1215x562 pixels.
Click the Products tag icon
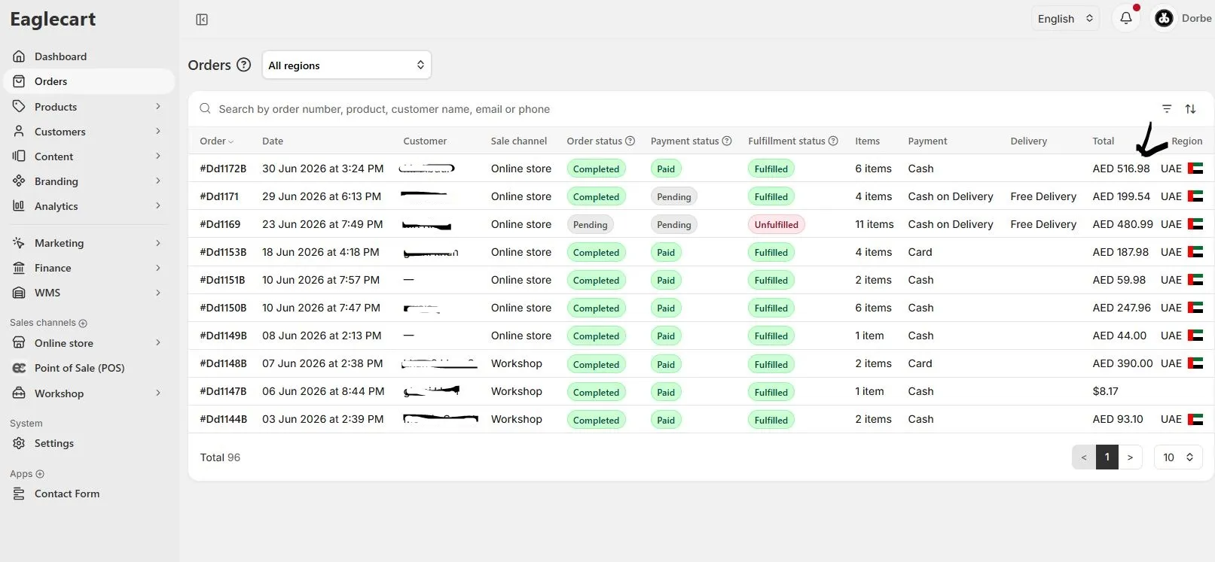point(19,107)
